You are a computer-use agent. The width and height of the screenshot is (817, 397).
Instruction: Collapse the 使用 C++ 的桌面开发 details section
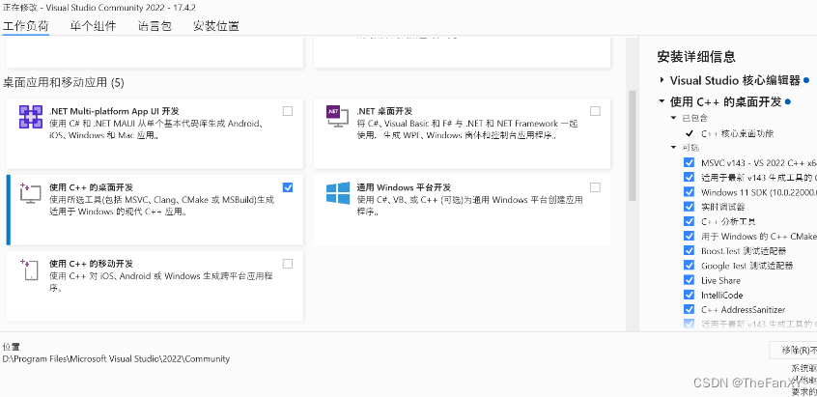[662, 101]
